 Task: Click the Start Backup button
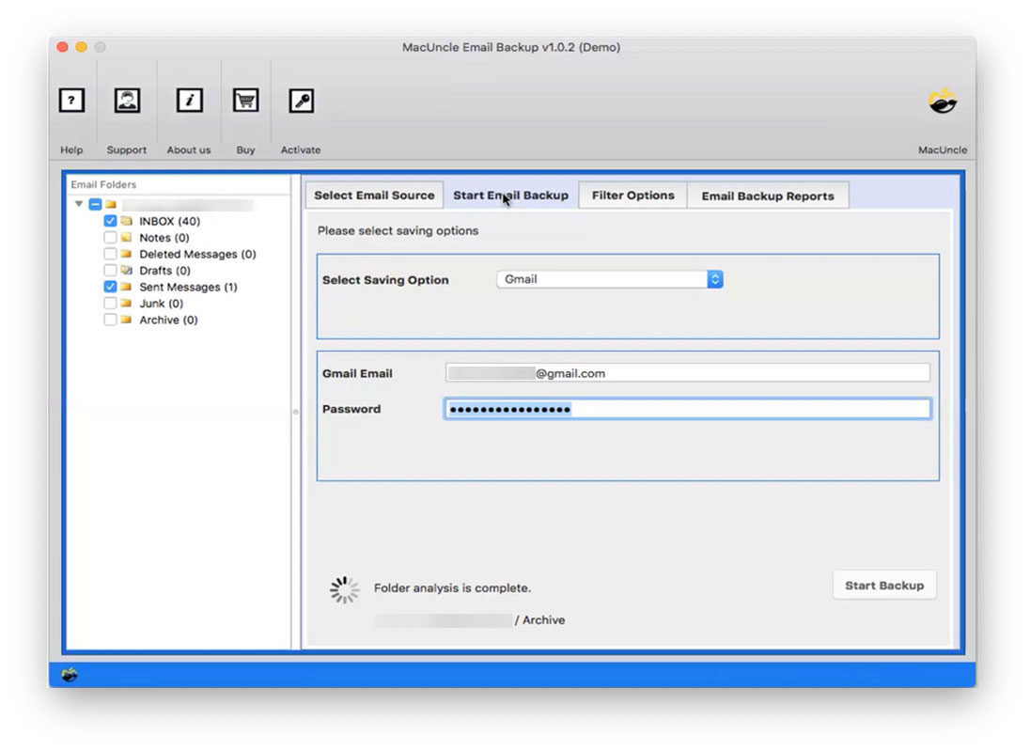pos(883,585)
